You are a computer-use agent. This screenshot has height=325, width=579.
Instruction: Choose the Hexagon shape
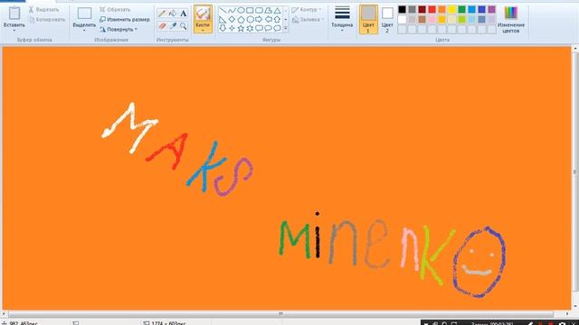point(250,19)
